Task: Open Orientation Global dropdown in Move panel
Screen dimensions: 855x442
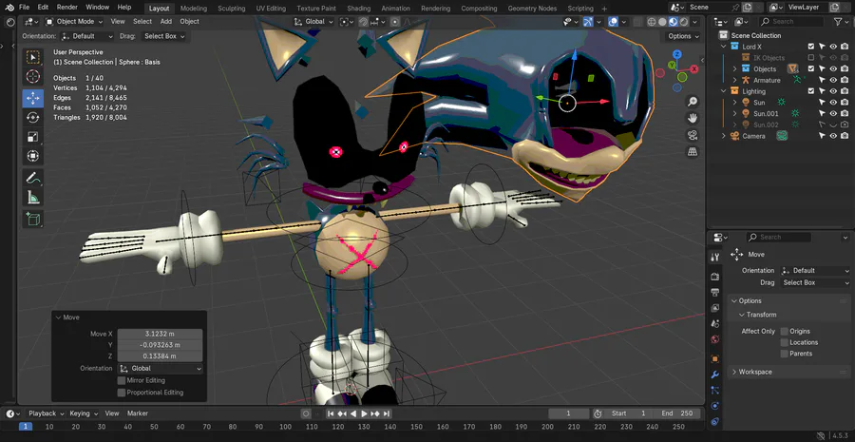Action: [x=161, y=369]
